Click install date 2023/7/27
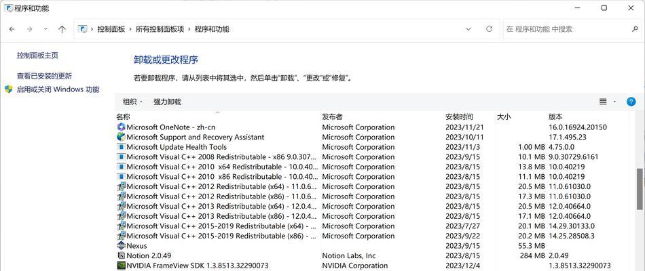645x271 pixels. point(463,226)
